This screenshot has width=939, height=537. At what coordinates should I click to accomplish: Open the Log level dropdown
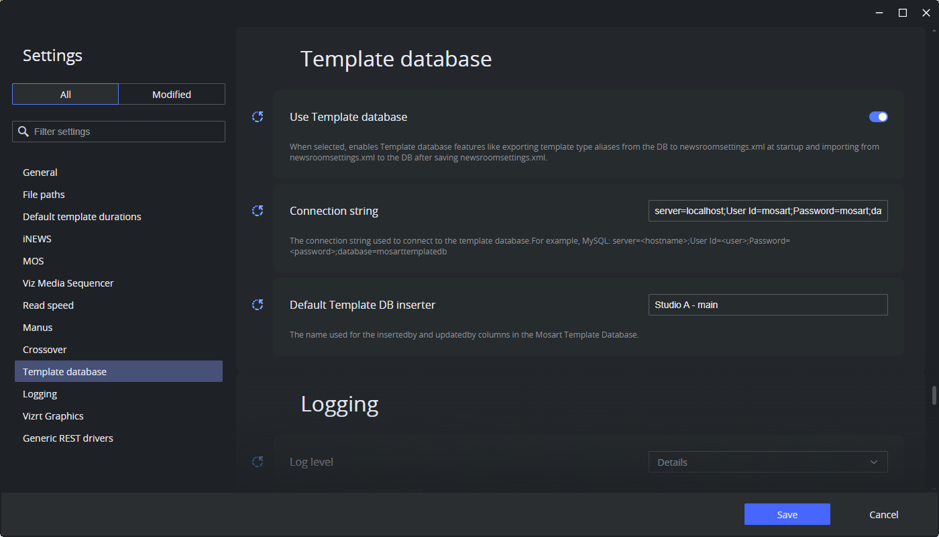pos(873,462)
